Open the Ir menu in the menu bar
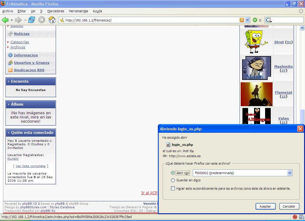This screenshot has height=221, width=305. click(x=41, y=11)
